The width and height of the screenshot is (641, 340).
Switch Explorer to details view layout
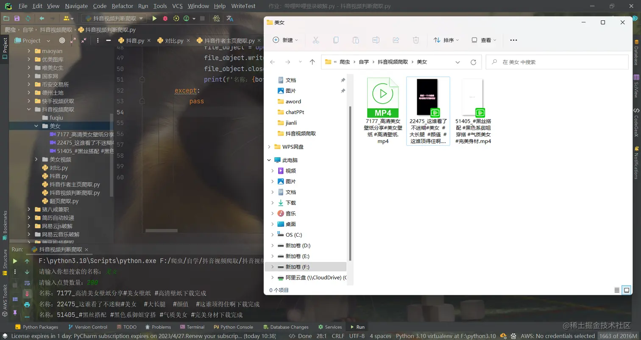coord(617,290)
